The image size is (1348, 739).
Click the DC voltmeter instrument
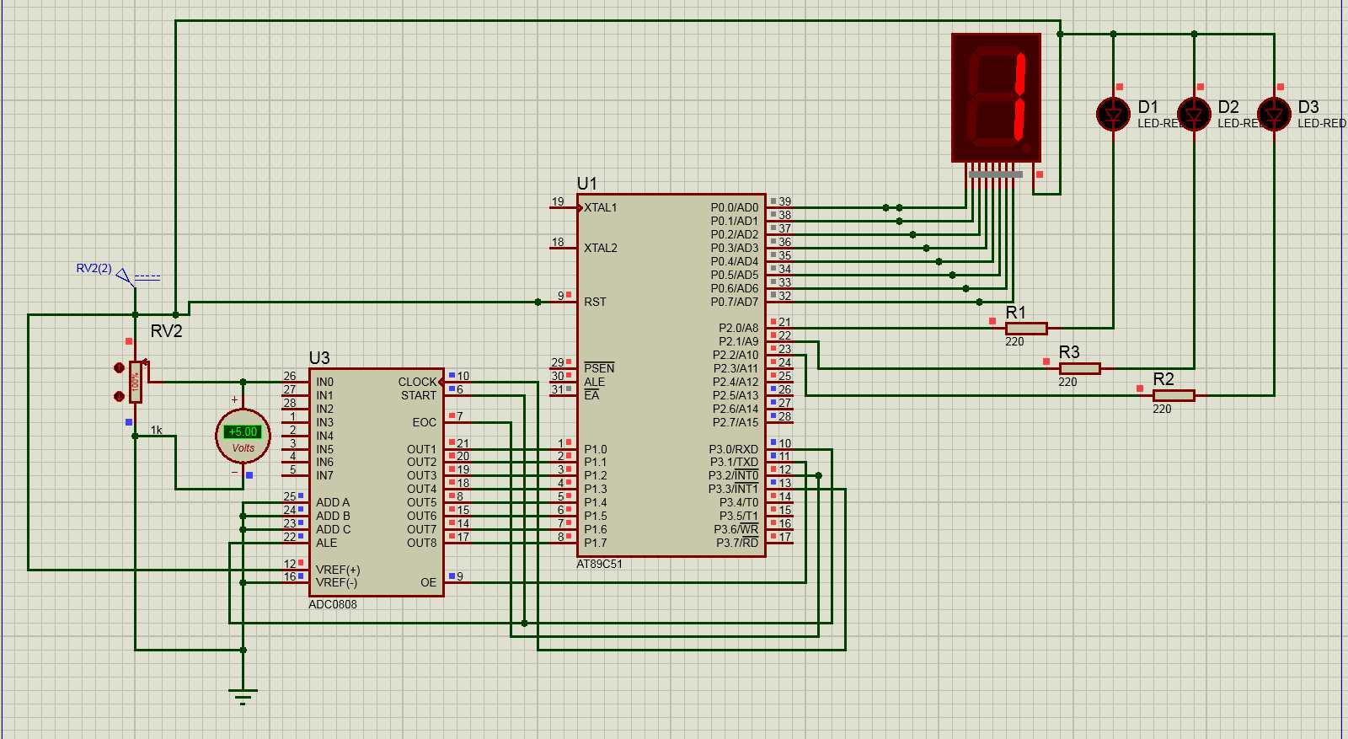coord(243,436)
